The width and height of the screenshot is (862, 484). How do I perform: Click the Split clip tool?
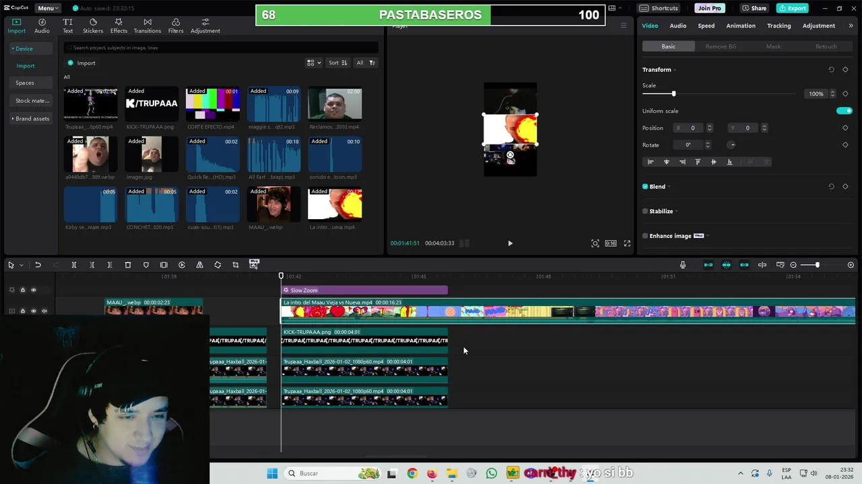[x=74, y=265]
